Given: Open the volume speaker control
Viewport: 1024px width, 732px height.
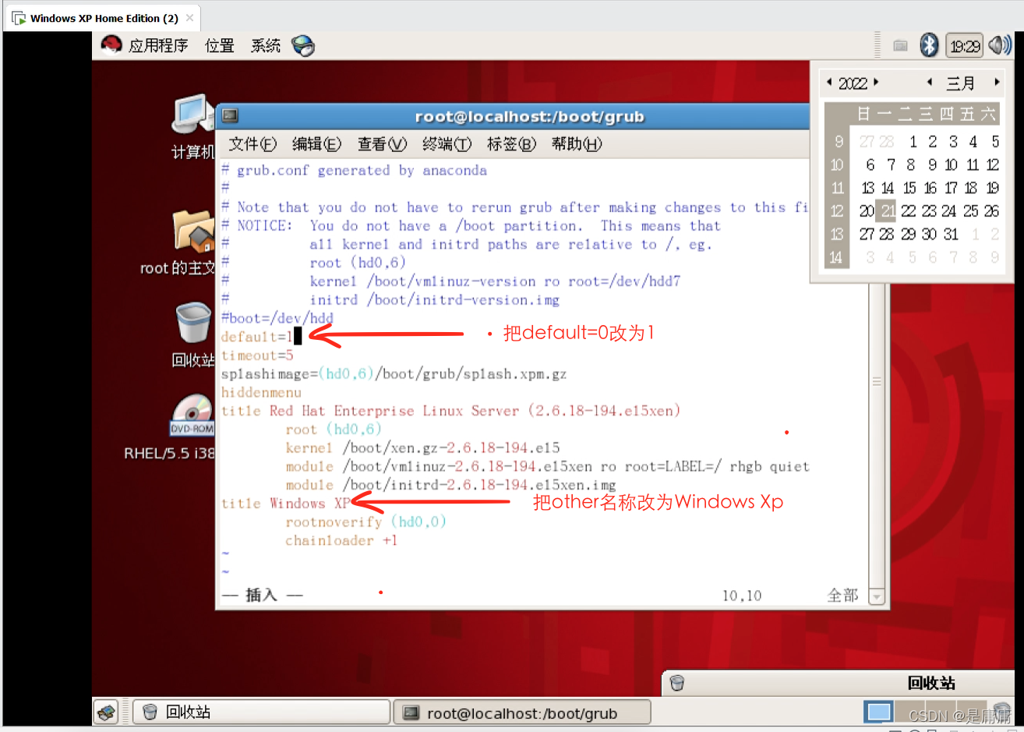Looking at the screenshot, I should [x=1000, y=45].
